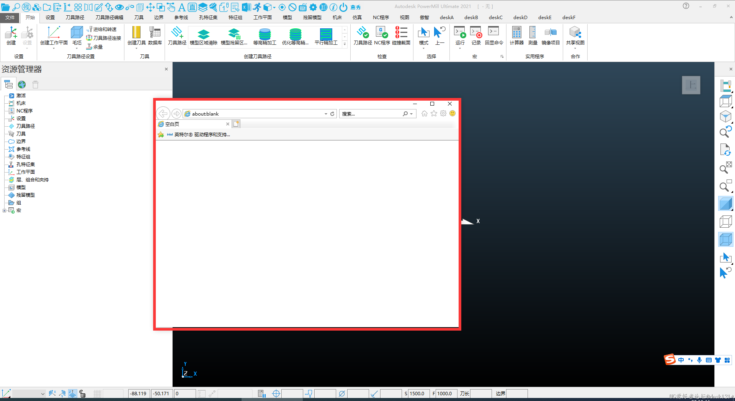Click 余量 thickness button

(x=95, y=47)
